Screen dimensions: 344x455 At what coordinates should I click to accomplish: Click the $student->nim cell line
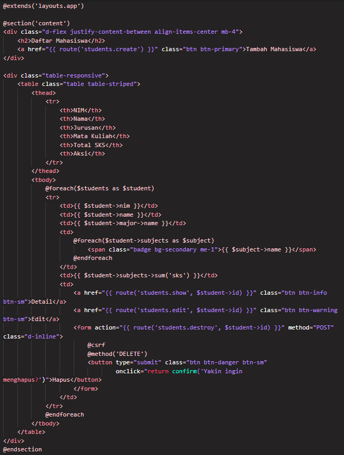coord(109,206)
